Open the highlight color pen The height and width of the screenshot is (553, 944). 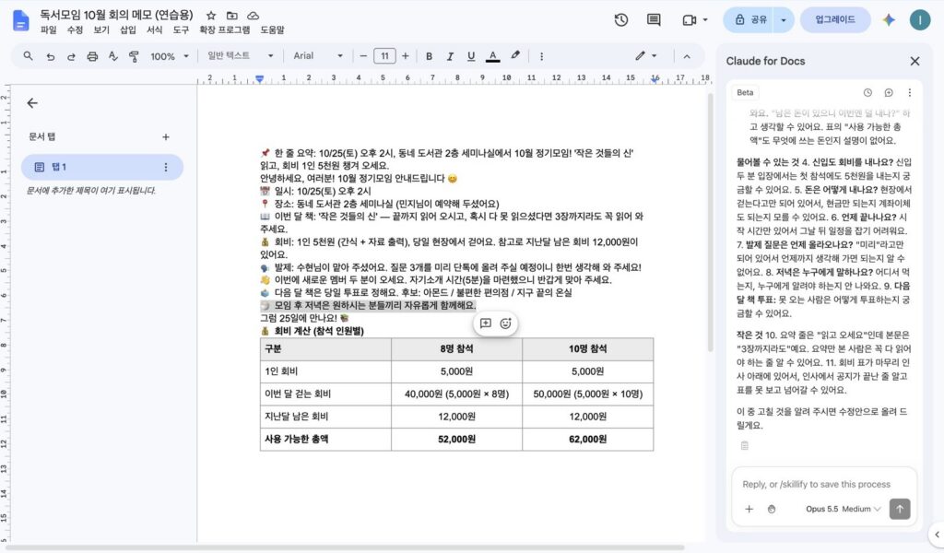(515, 55)
